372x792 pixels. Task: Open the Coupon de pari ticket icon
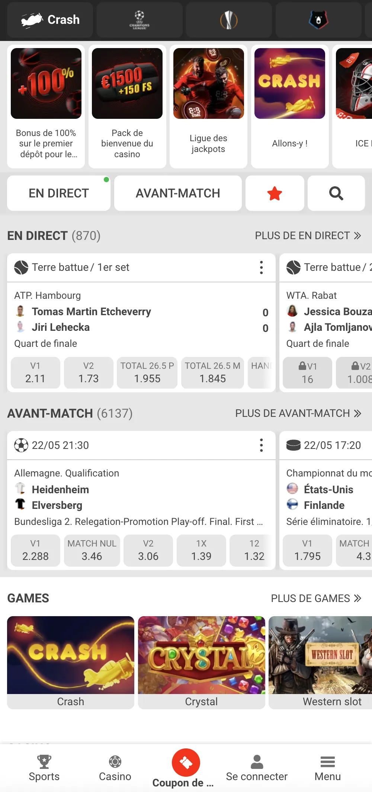pos(186,763)
